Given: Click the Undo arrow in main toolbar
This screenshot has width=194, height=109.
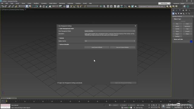Looking at the screenshot, I should [2, 6].
